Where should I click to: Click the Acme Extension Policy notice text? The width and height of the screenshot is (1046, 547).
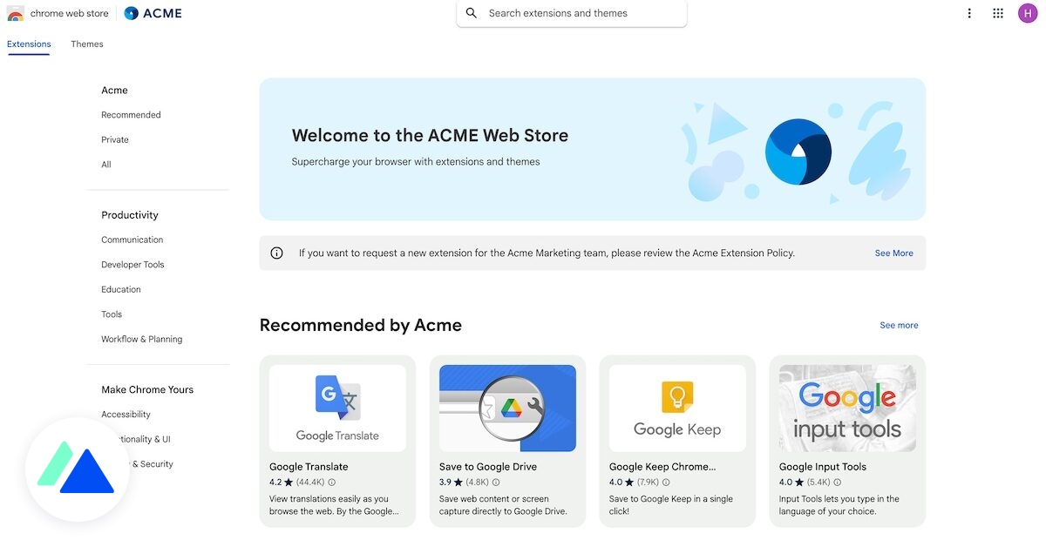(x=547, y=253)
